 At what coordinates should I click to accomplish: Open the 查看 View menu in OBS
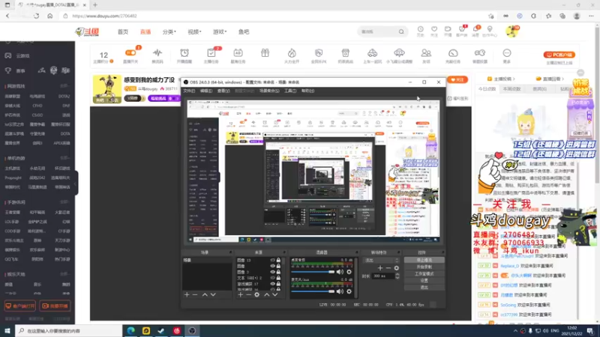coord(223,91)
